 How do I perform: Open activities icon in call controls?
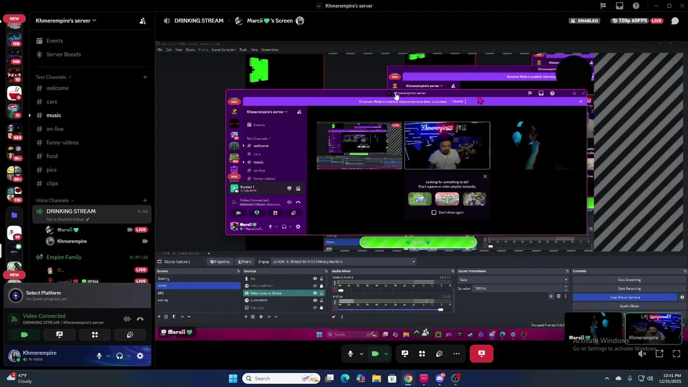click(x=422, y=354)
